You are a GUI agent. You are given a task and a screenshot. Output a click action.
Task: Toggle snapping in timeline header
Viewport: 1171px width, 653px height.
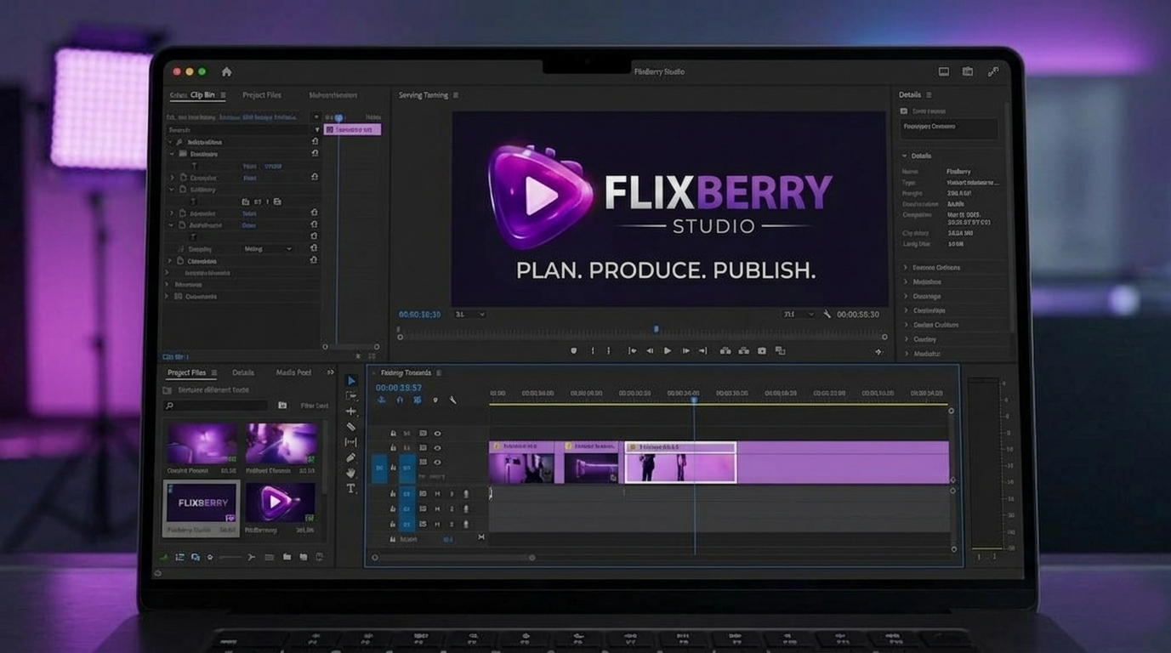point(400,400)
